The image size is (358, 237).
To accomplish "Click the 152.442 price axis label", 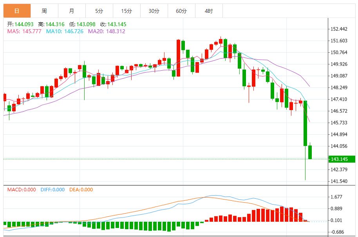I will tap(339, 29).
